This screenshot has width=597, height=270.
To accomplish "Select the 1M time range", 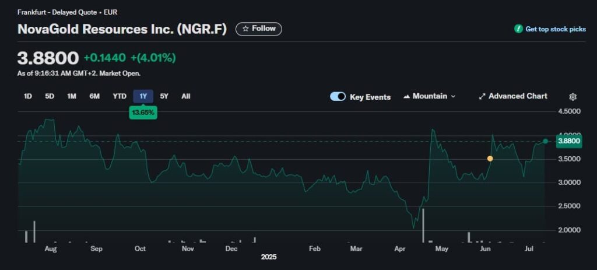I will (x=72, y=96).
